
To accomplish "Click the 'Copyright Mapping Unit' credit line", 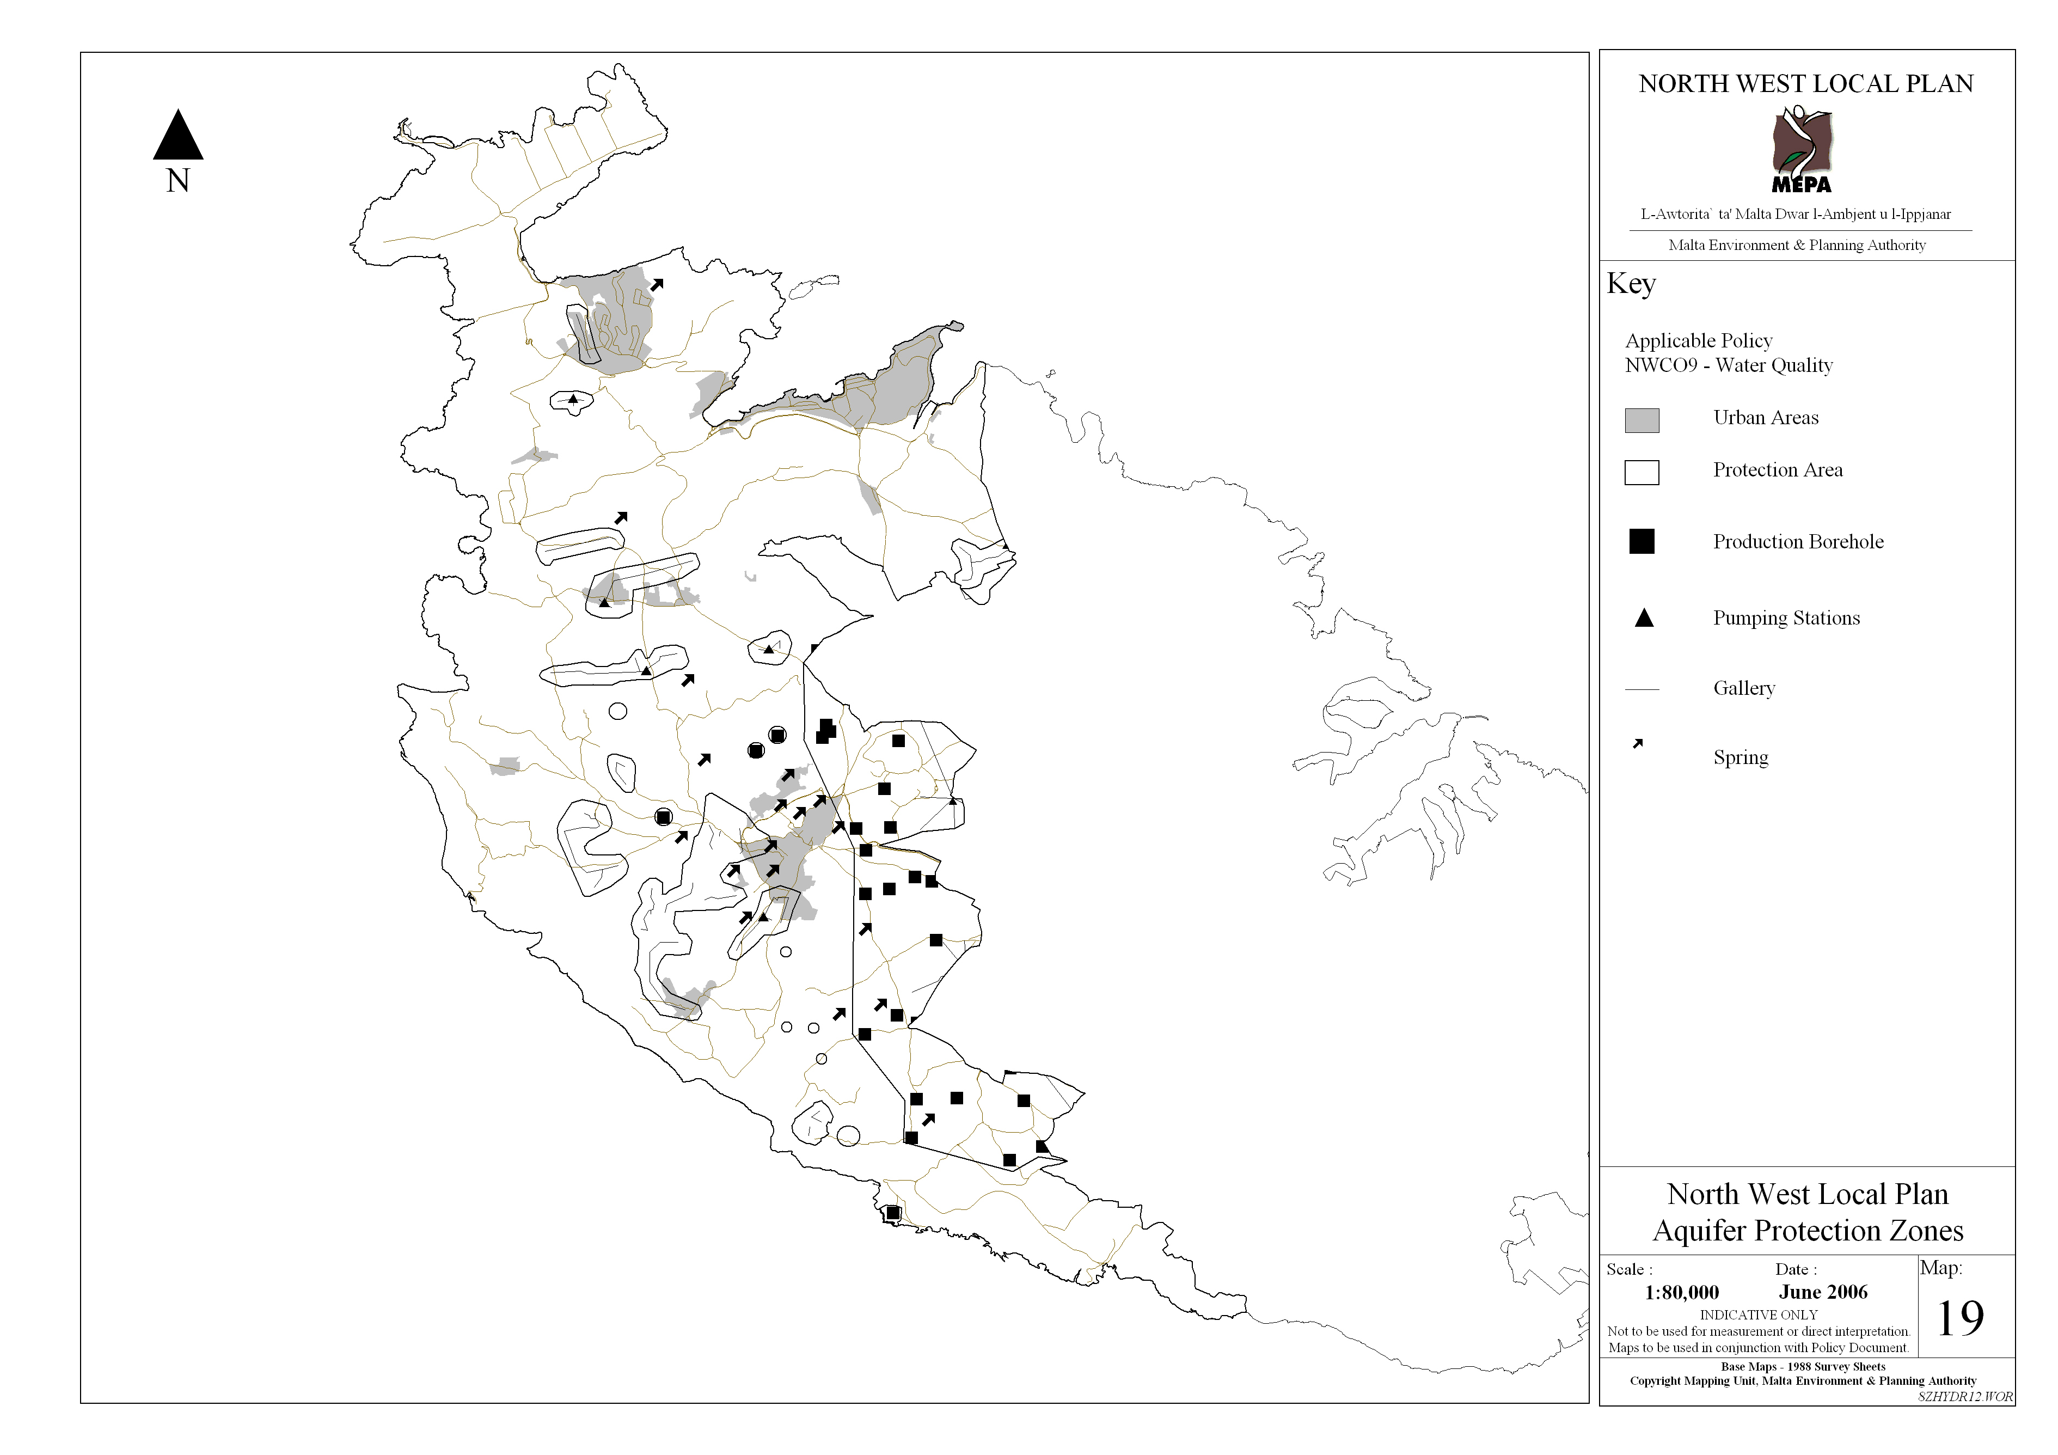I will point(1803,1381).
